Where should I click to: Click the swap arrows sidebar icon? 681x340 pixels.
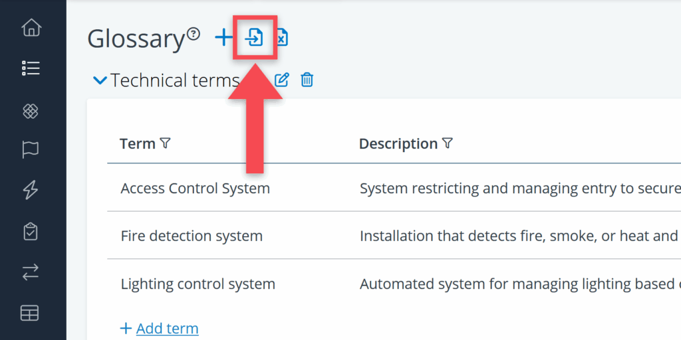31,272
